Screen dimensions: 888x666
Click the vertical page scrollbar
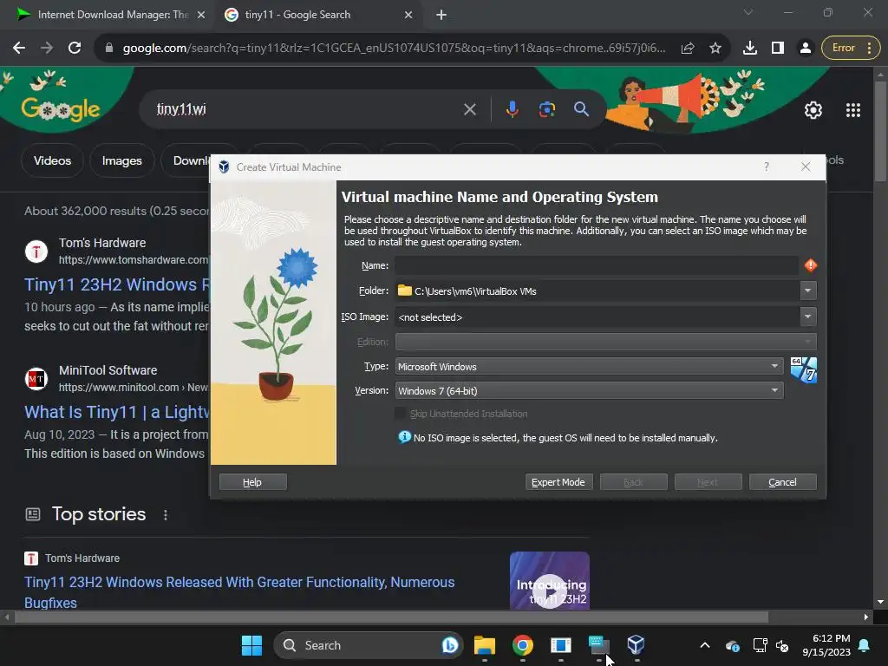tap(880, 132)
